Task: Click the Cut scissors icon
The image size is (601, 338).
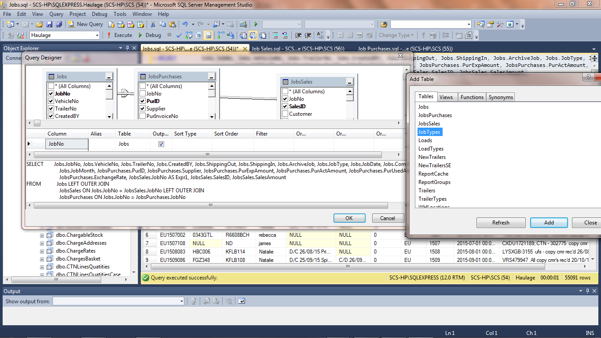Action: click(153, 24)
